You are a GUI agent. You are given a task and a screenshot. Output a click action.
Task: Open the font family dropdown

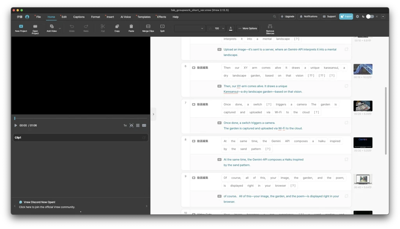[190, 28]
